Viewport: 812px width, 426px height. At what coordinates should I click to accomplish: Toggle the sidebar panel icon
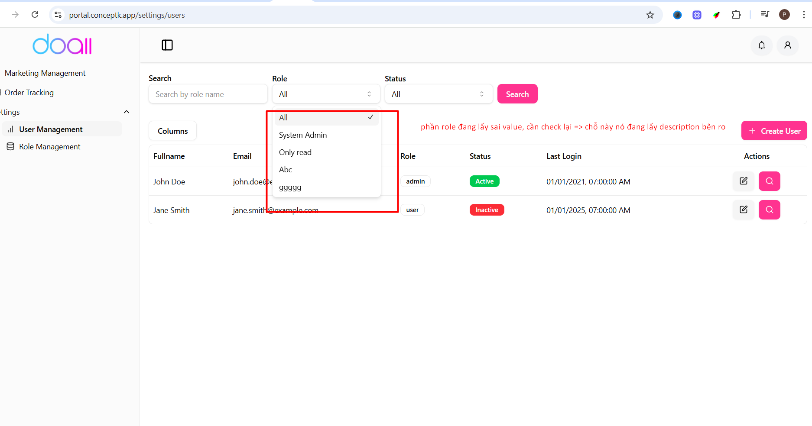tap(167, 45)
